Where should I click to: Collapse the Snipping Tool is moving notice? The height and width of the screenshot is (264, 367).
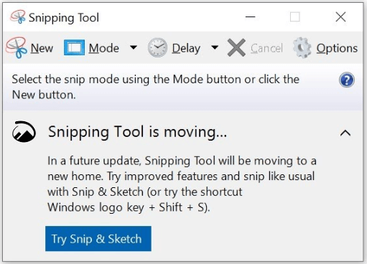point(345,133)
